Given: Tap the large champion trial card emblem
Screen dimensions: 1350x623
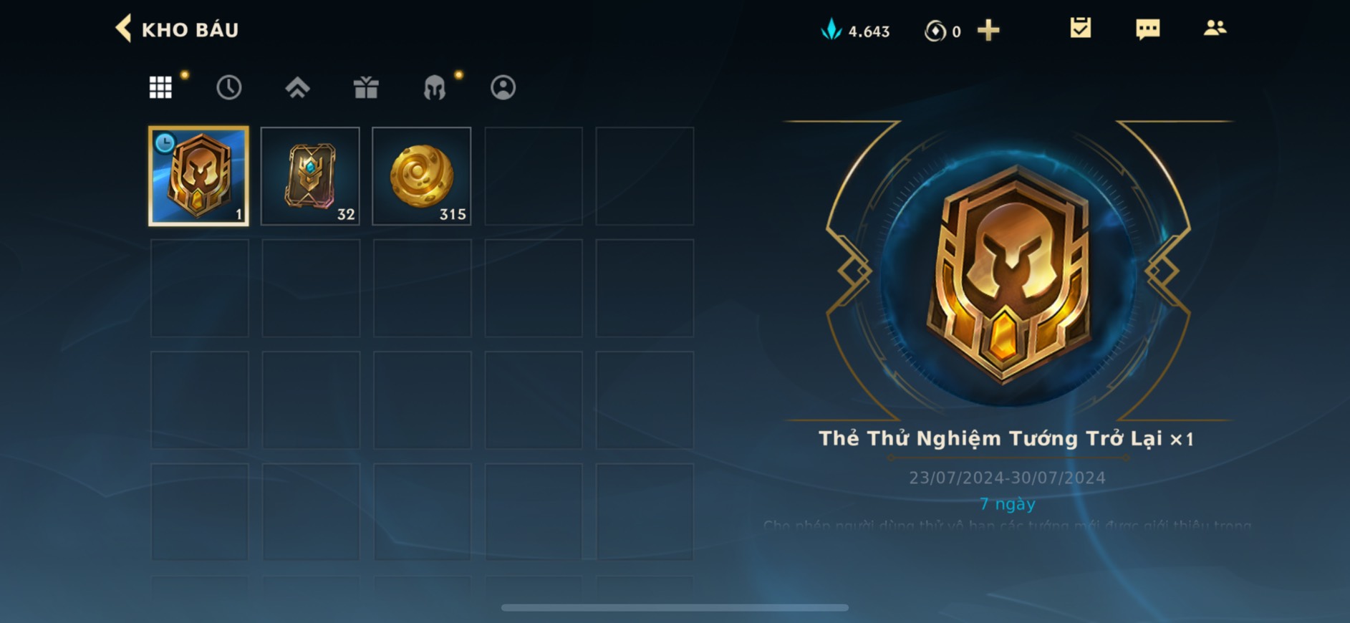Looking at the screenshot, I should 1008,275.
